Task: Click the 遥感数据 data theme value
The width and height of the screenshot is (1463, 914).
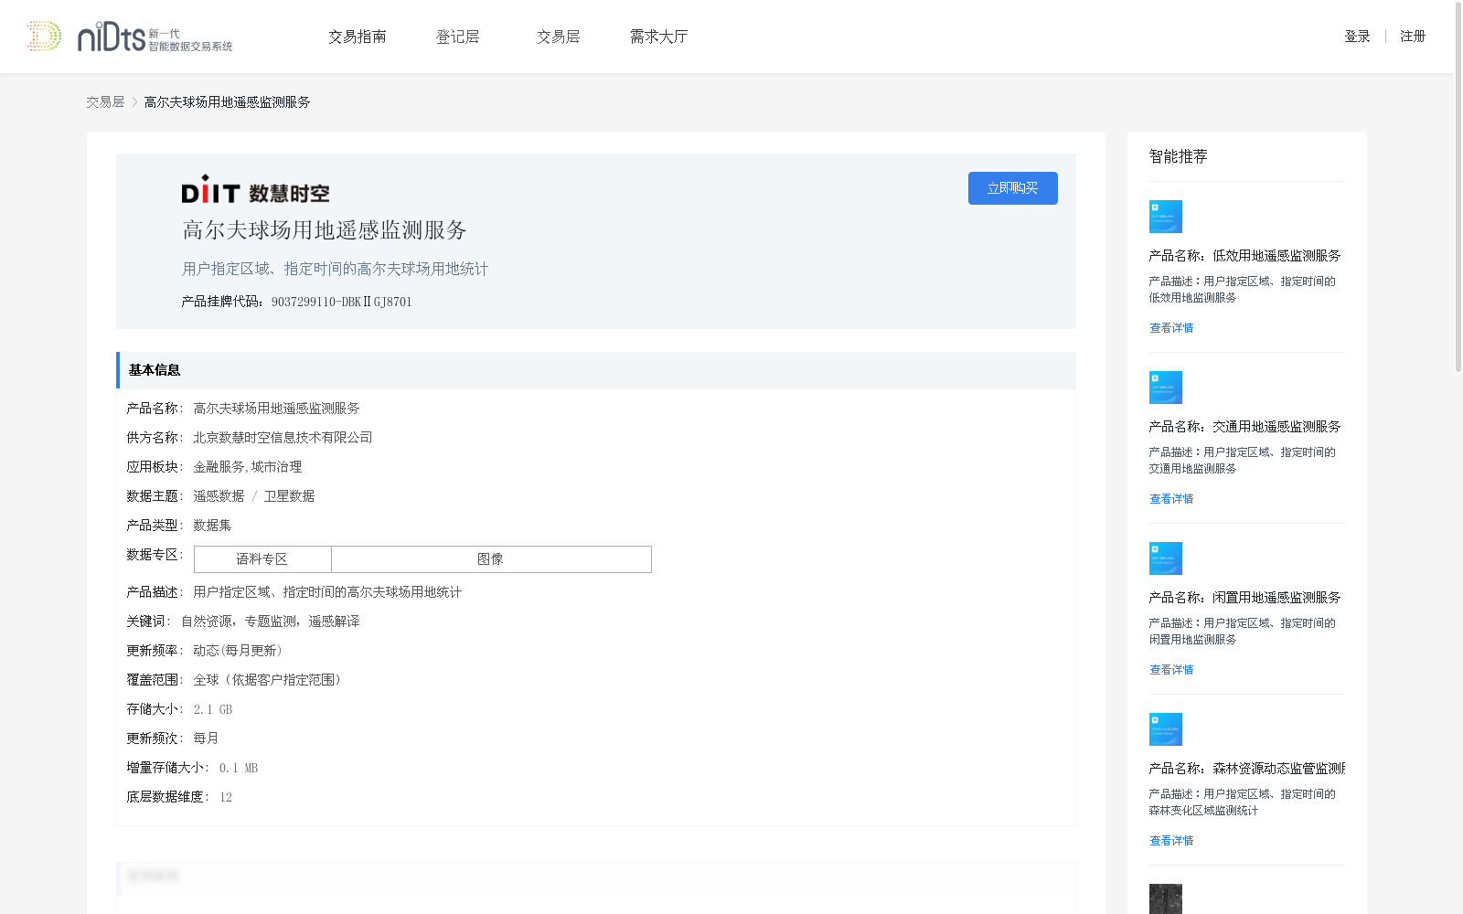Action: coord(219,496)
